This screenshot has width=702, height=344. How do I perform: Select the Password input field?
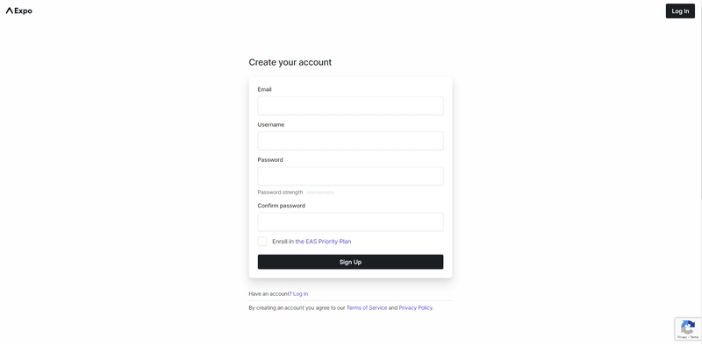350,176
